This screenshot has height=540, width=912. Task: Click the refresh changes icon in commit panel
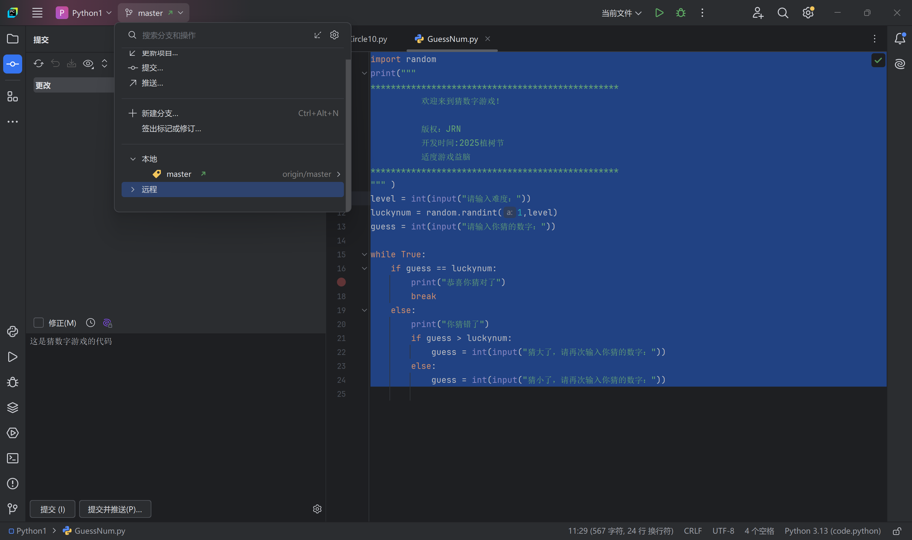pyautogui.click(x=39, y=64)
